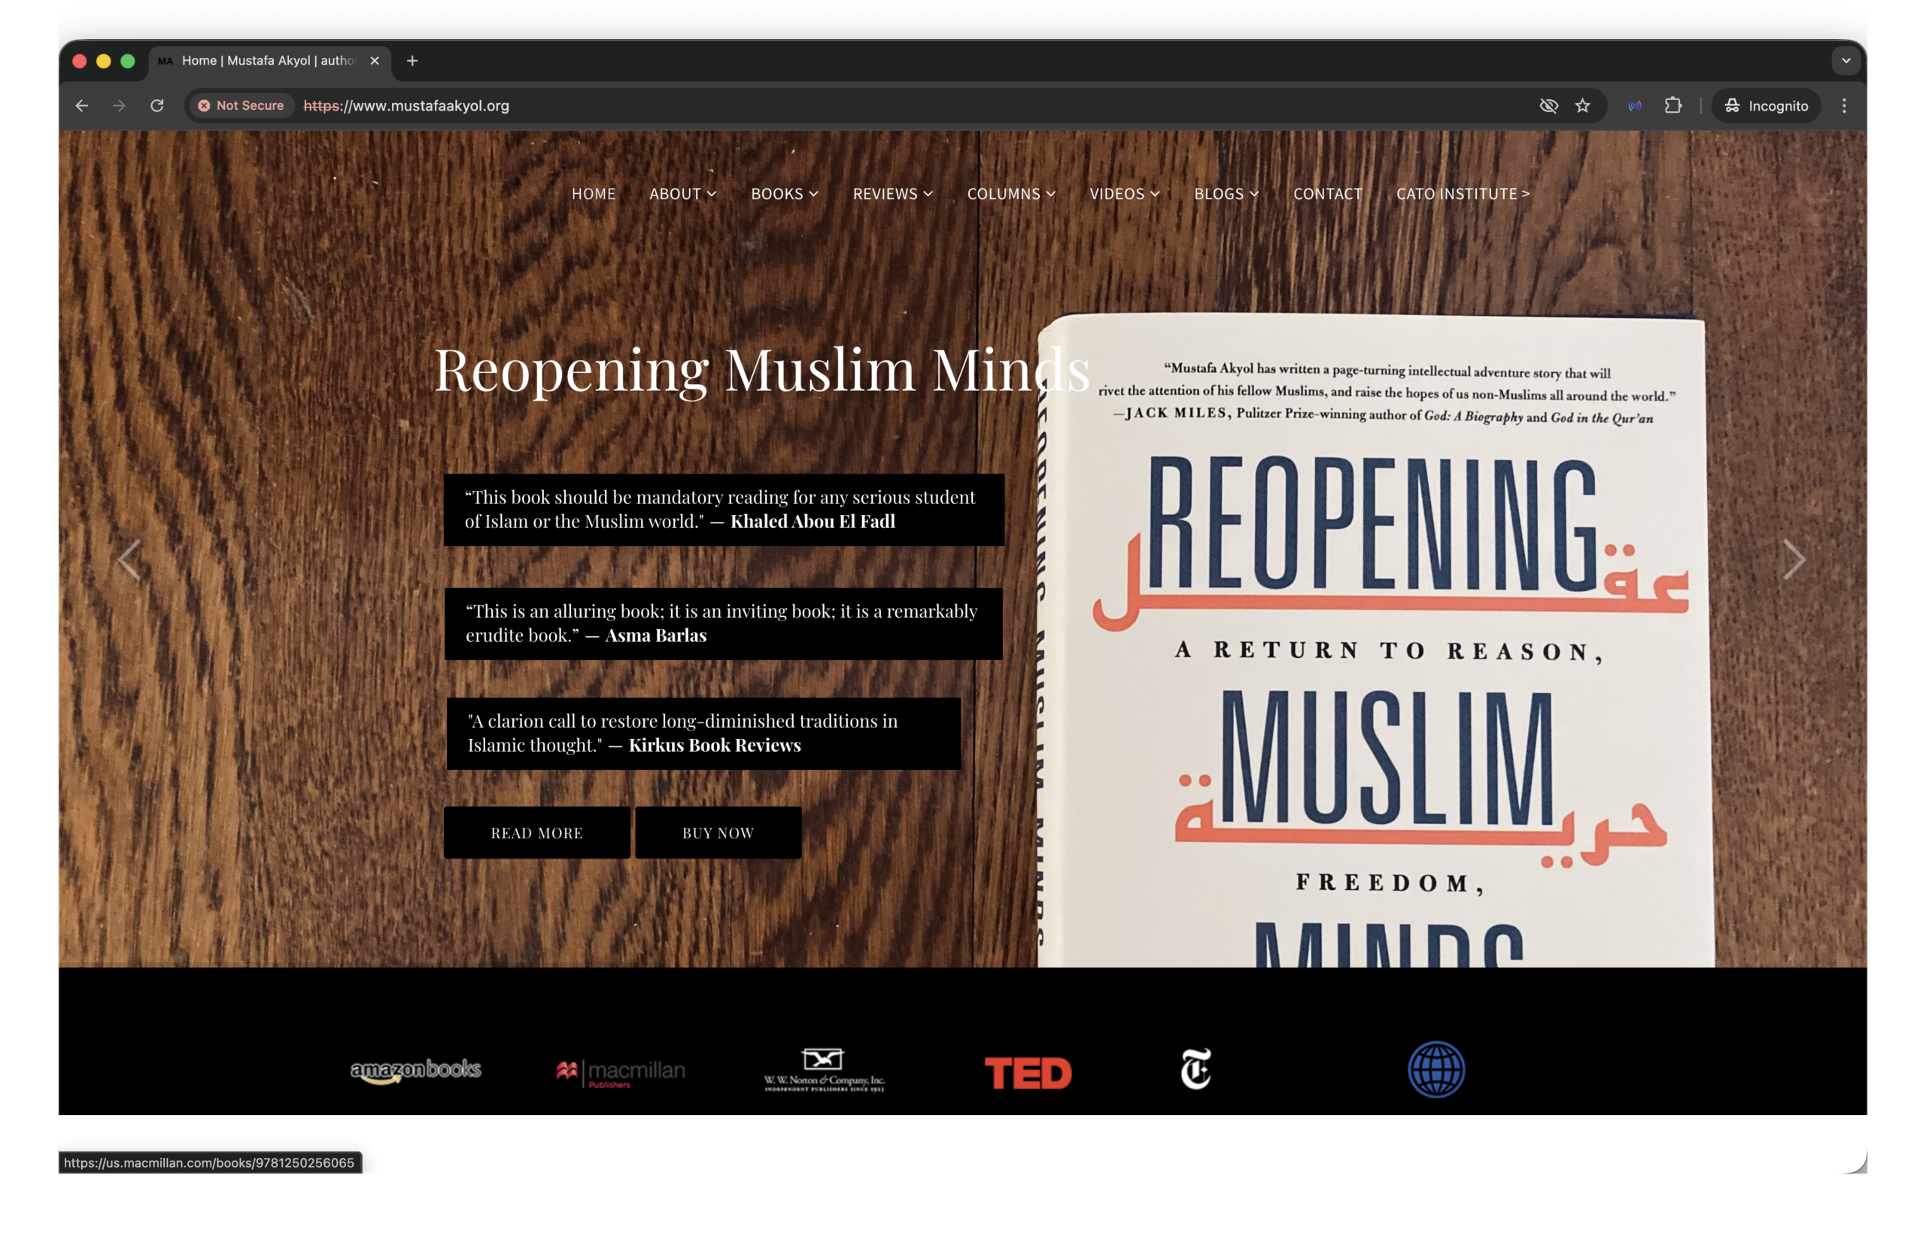The width and height of the screenshot is (1926, 1251).
Task: Click the W. W. Norton logo
Action: [x=824, y=1071]
